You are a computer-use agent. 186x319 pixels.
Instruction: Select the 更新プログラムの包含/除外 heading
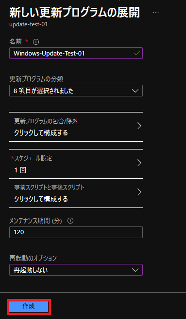[x=46, y=121]
